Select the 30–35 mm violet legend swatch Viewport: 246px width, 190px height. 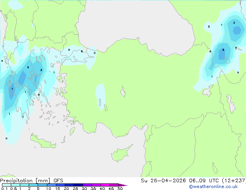(87, 185)
